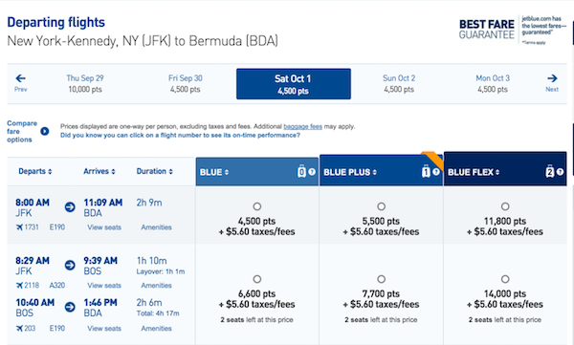Screen dimensions: 574x345
Task: Click Blue Plus fare help question icon
Action: pos(436,172)
